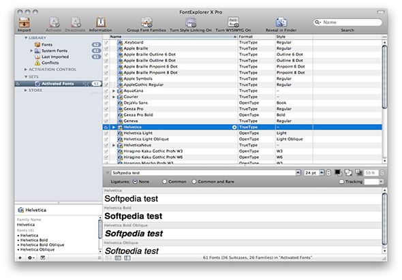The image size is (402, 280).
Task: Select the Common ligatures radio button
Action: (164, 181)
